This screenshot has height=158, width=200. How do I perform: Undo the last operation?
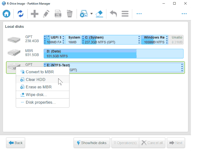coord(113,14)
